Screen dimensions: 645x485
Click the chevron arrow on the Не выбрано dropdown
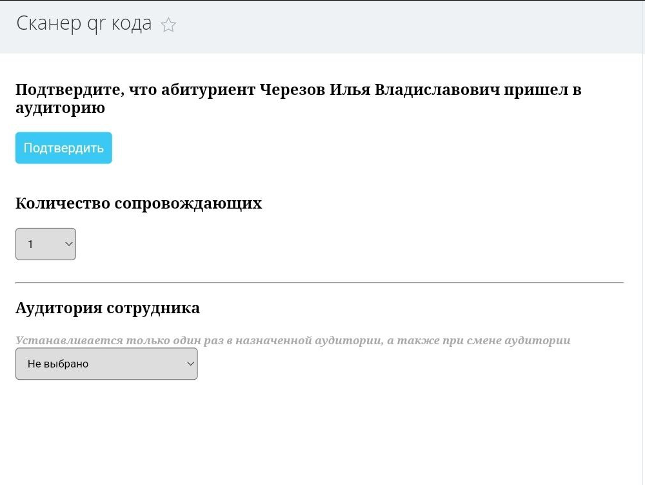190,364
